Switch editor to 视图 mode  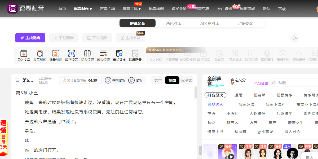(172, 80)
